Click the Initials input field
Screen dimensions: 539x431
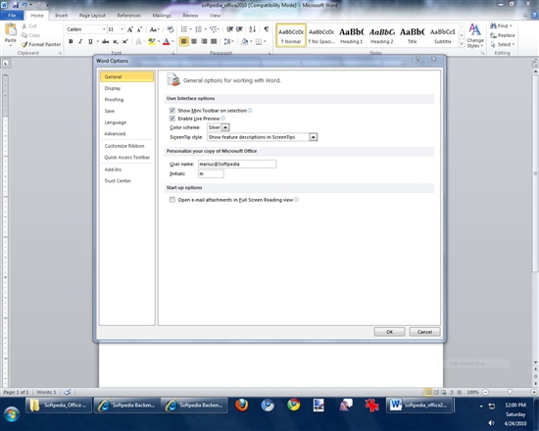[x=211, y=173]
